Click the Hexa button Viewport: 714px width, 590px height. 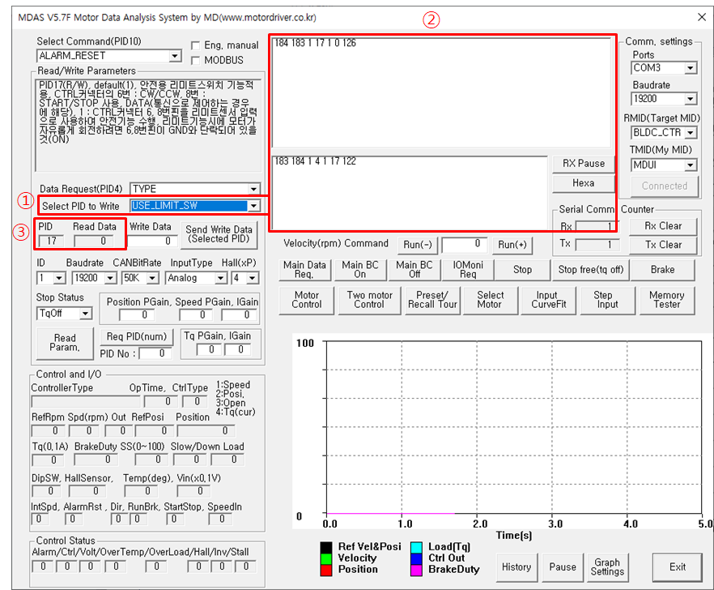point(584,183)
